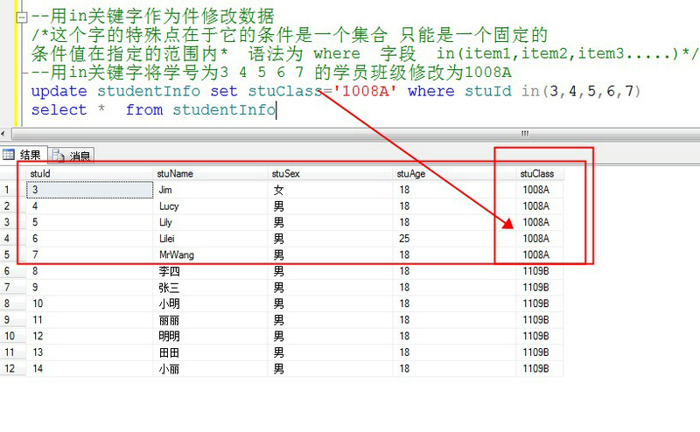This screenshot has height=432, width=700.
Task: Select the cell containing 小丽
Action: [211, 369]
